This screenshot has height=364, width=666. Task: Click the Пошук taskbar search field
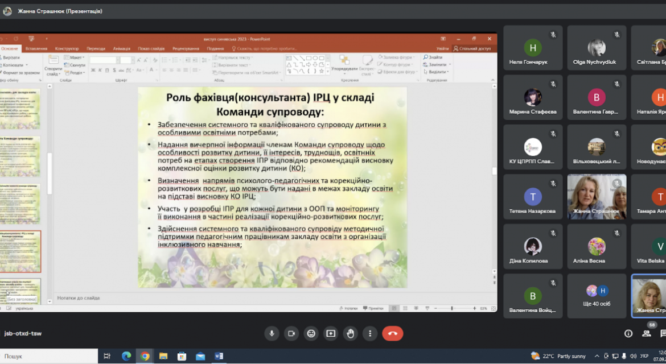(x=49, y=356)
